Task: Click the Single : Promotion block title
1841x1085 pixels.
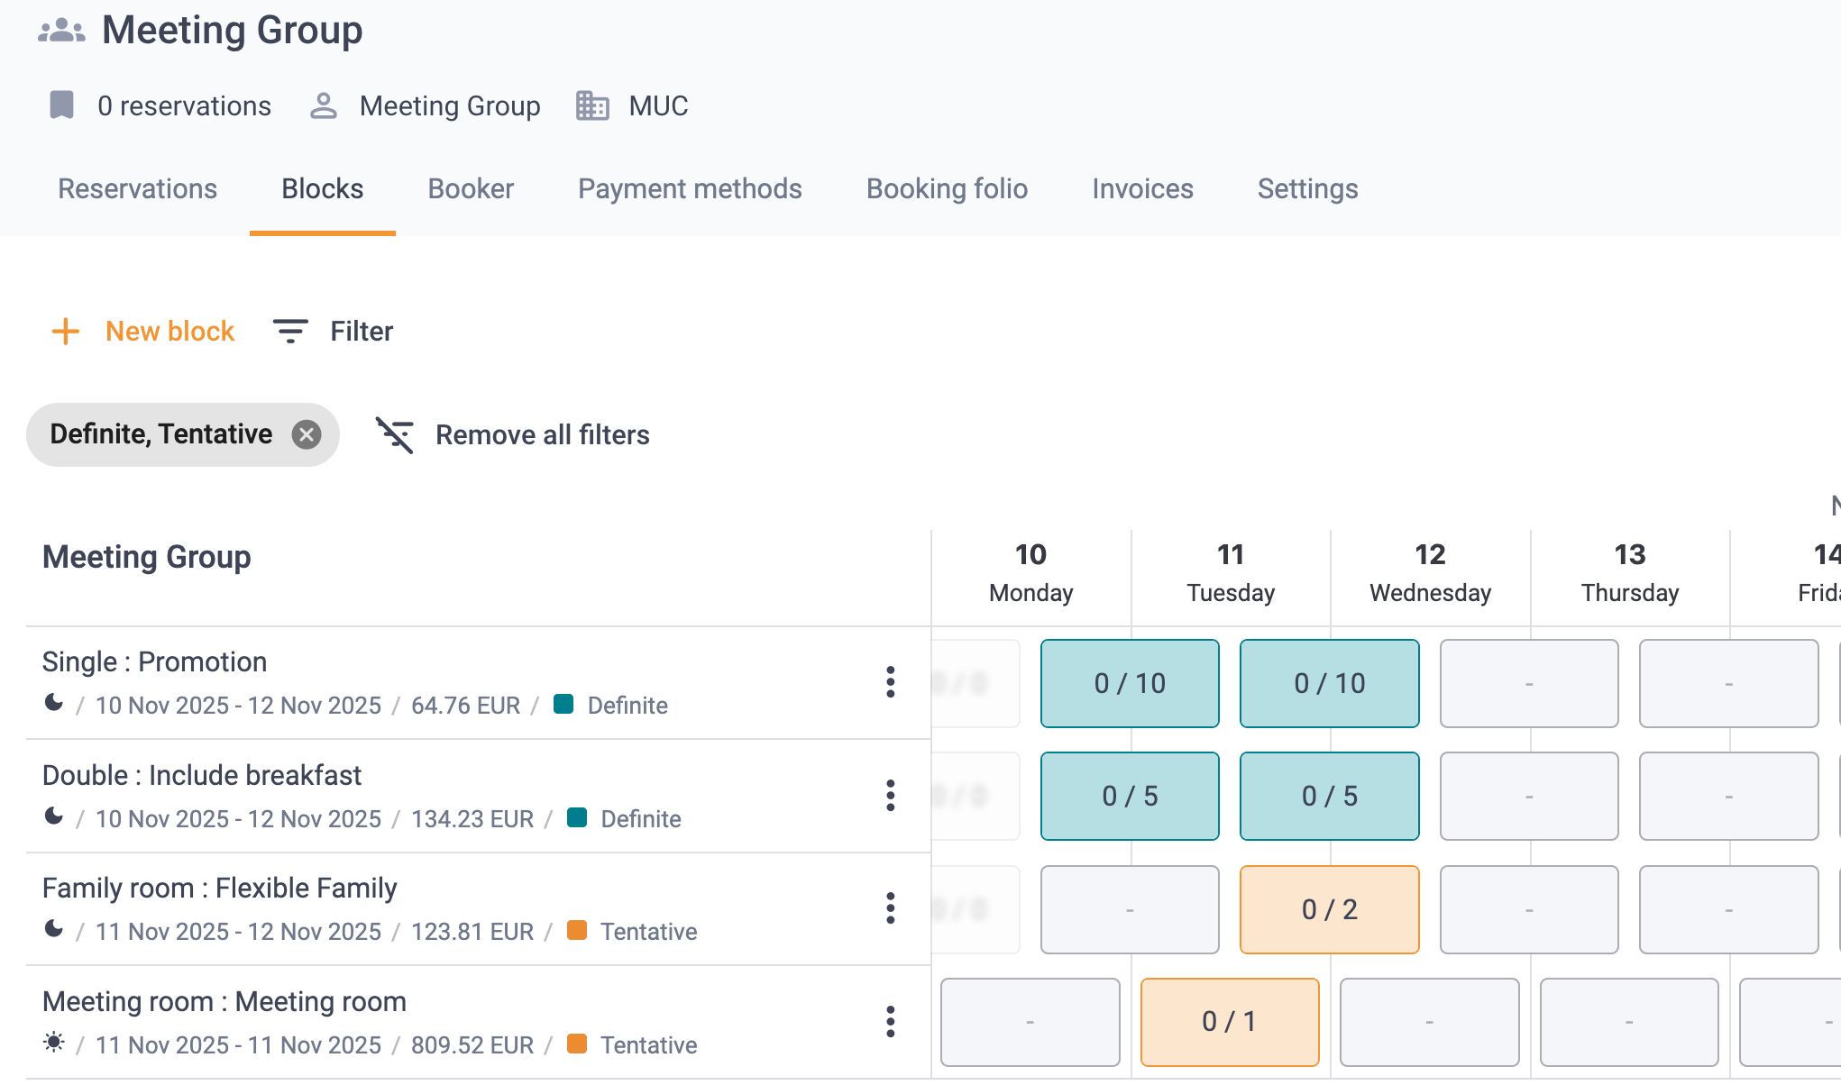Action: [154, 662]
